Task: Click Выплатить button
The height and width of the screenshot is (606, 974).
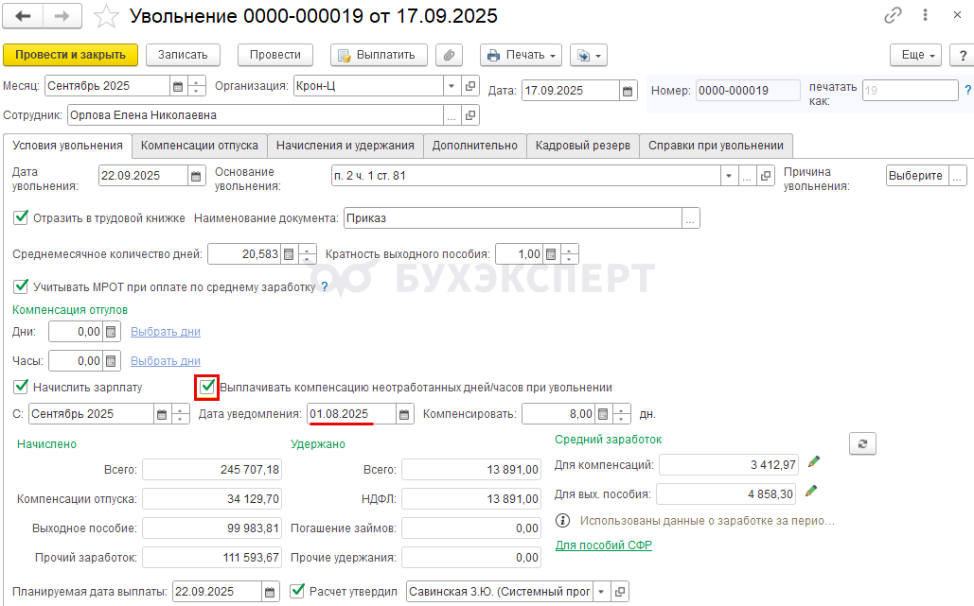Action: [379, 55]
